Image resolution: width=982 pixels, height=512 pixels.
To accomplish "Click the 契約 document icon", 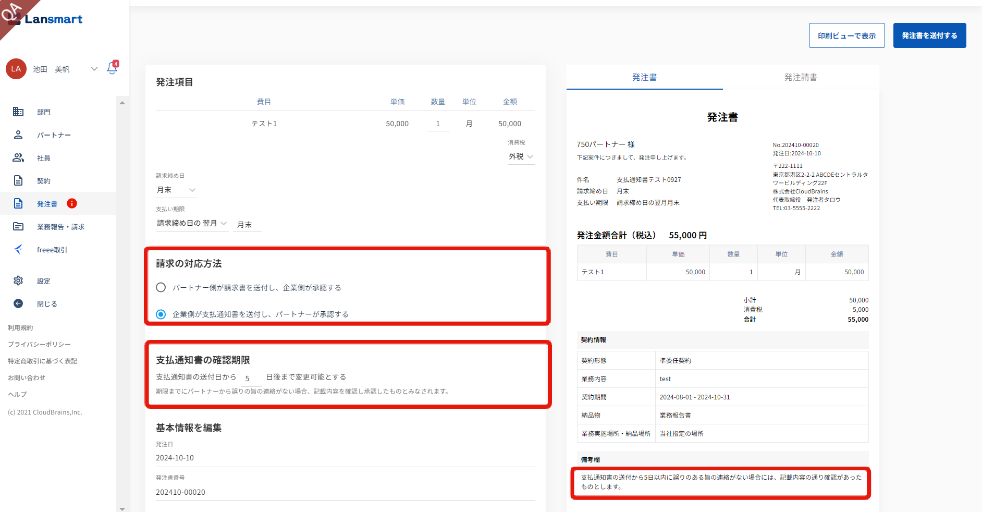I will 18,180.
